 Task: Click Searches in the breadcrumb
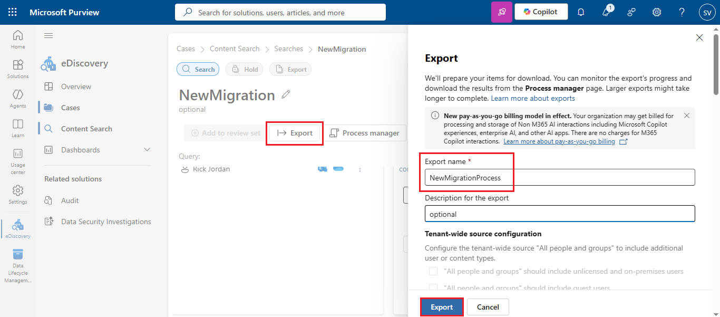[288, 49]
